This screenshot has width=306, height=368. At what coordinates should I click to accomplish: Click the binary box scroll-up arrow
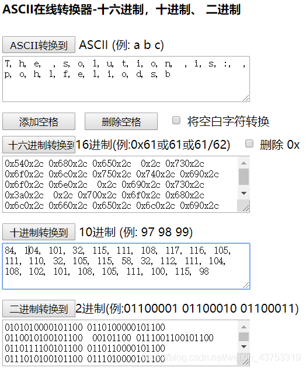pyautogui.click(x=244, y=327)
